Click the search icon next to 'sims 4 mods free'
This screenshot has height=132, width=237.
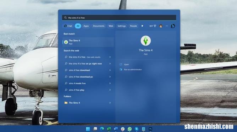[66, 83]
